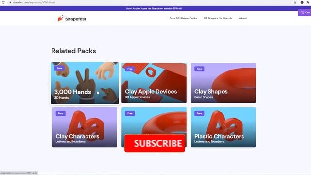Click the red SUBSCRIBE button
311x175 pixels.
coord(155,143)
